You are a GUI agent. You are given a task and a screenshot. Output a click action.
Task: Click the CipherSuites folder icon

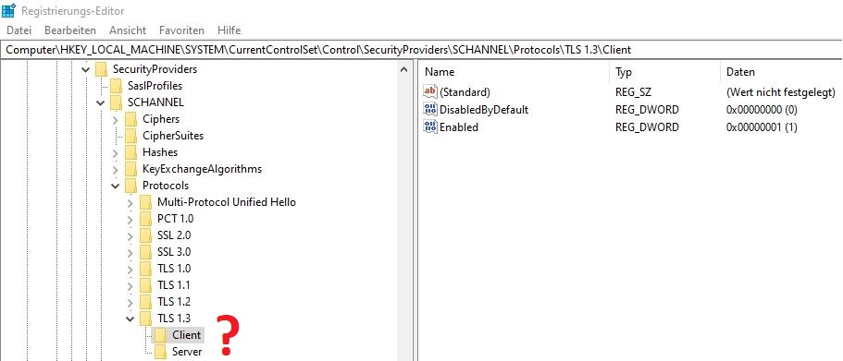[131, 136]
